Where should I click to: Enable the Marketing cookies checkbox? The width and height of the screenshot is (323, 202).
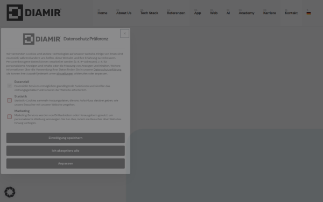pyautogui.click(x=10, y=117)
